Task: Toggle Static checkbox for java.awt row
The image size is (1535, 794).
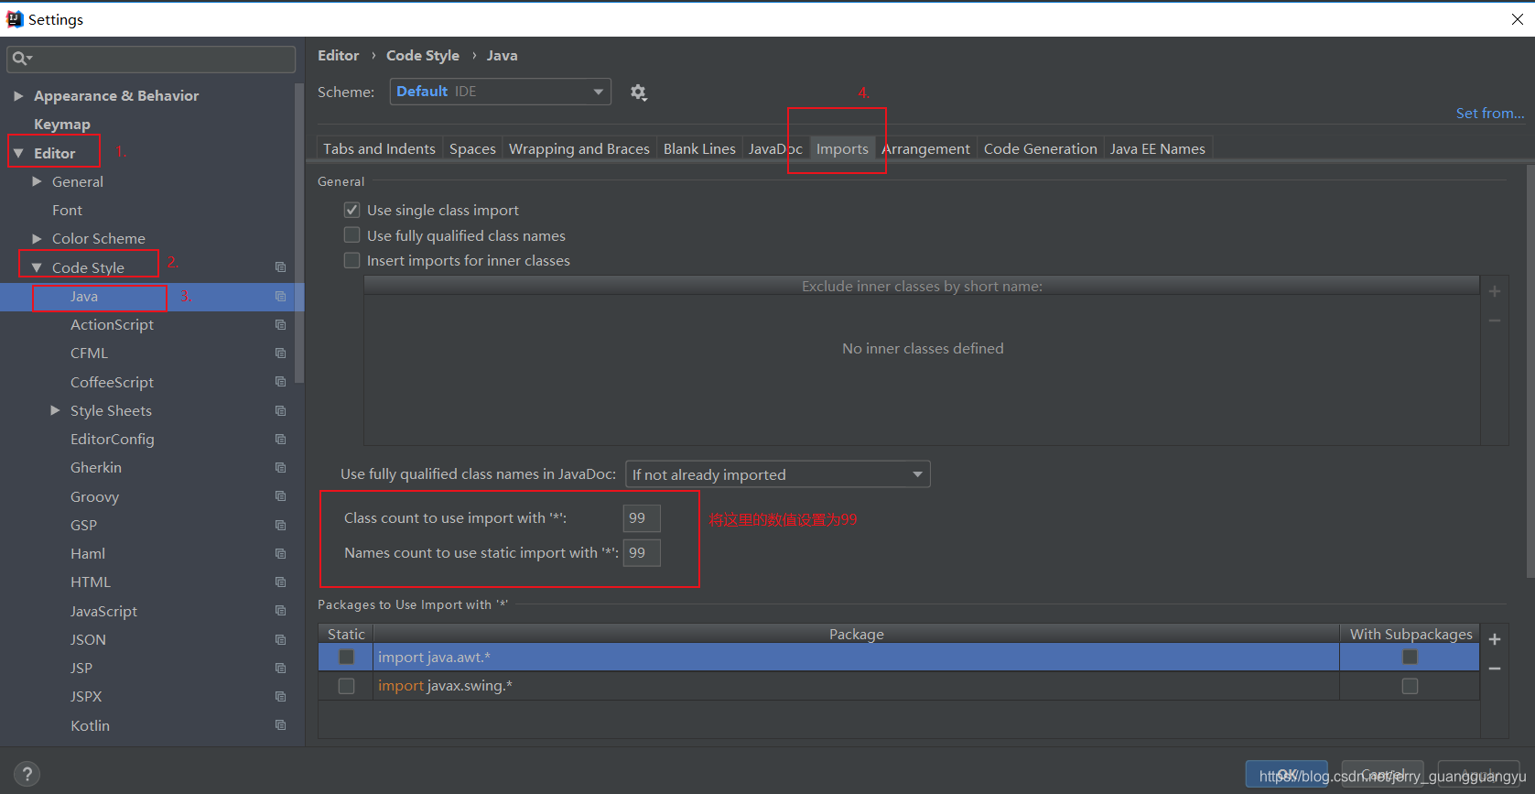Action: pyautogui.click(x=346, y=657)
